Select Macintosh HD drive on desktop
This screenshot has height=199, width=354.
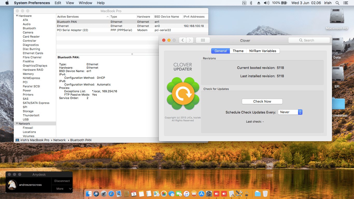point(337,19)
